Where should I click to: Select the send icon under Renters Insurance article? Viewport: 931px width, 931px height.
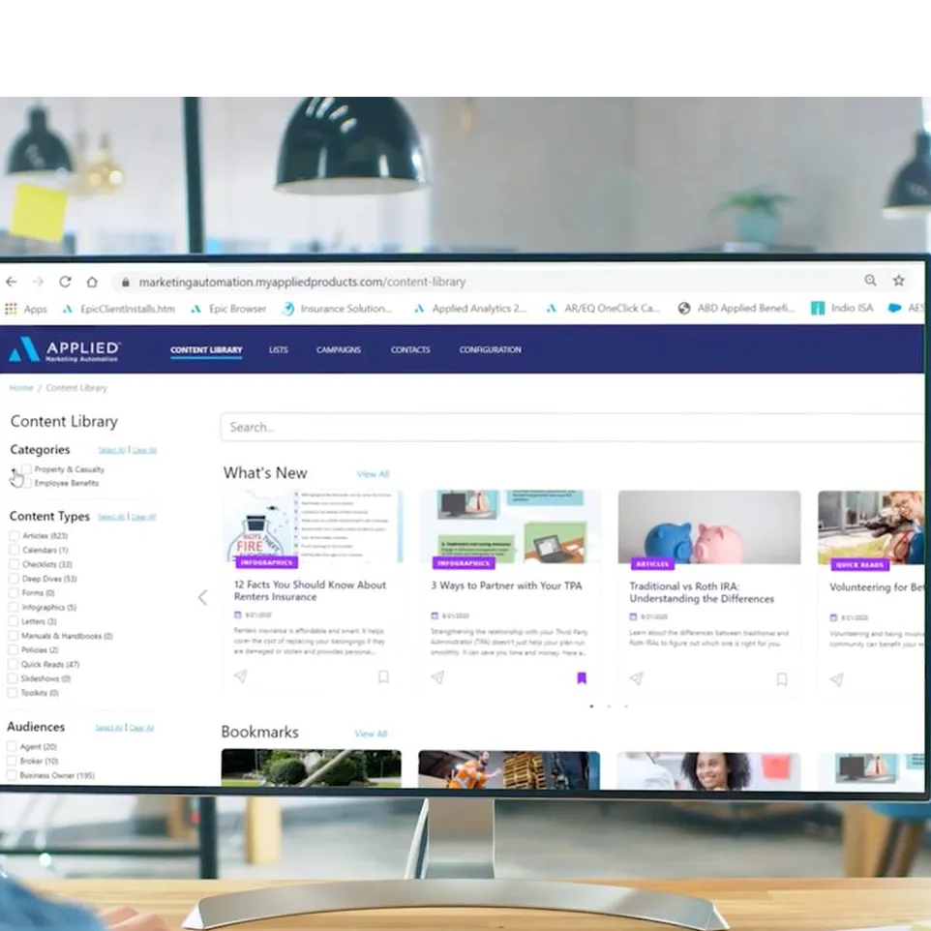(x=238, y=676)
